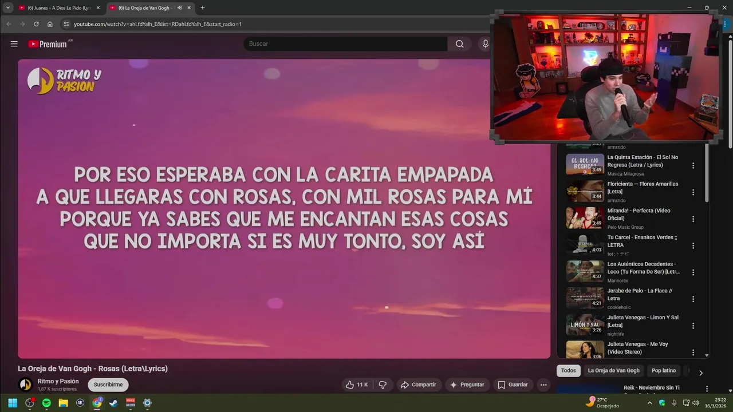The image size is (733, 412).
Task: Play Miranda! Perfecta video
Action: point(639,214)
